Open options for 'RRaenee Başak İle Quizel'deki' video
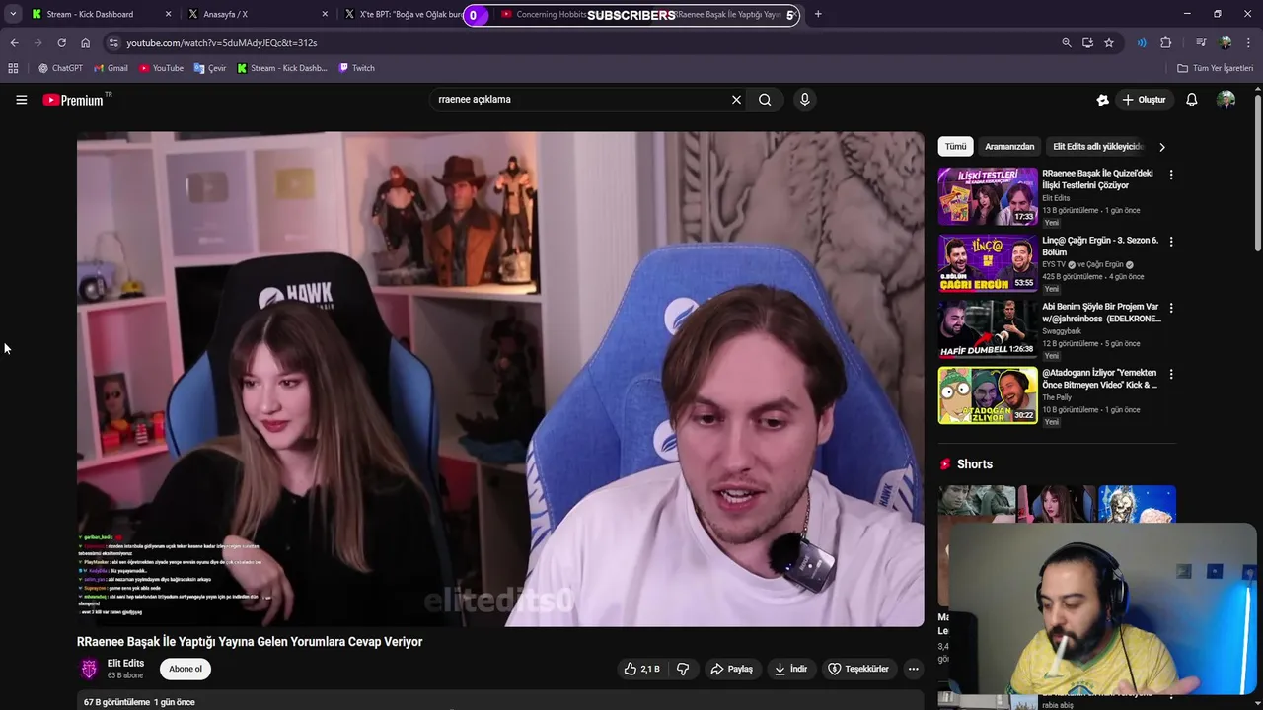The height and width of the screenshot is (710, 1263). (1171, 175)
